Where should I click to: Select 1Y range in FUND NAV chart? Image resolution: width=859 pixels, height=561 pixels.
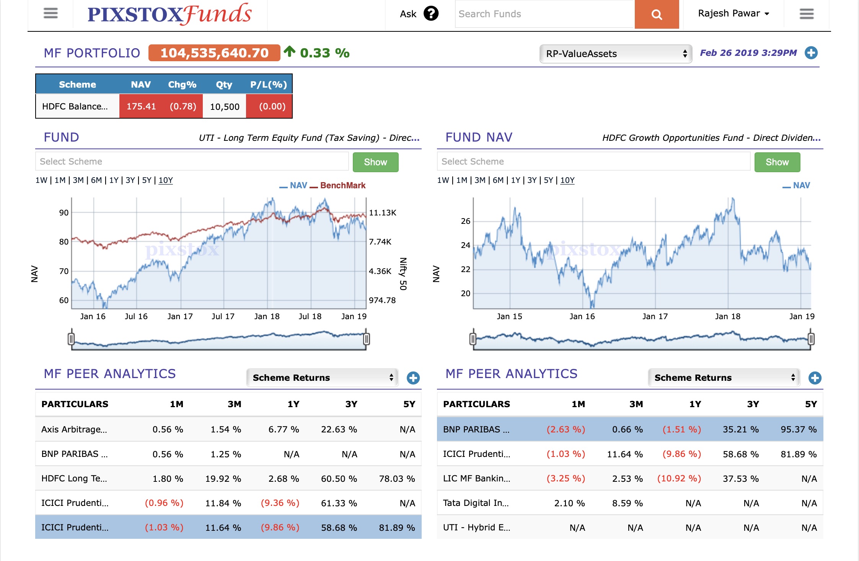(516, 180)
